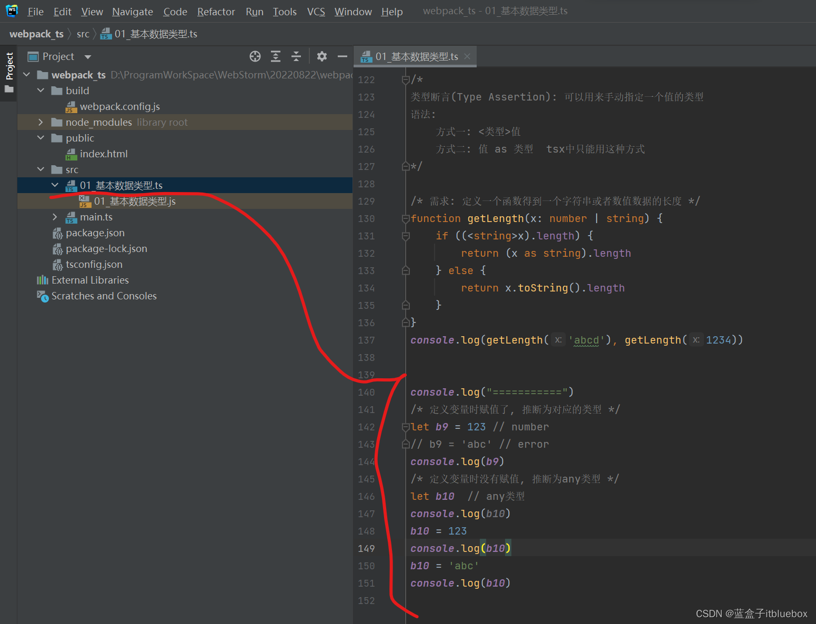Click webpack_ts in the breadcrumb
Viewport: 816px width, 624px height.
click(x=36, y=34)
